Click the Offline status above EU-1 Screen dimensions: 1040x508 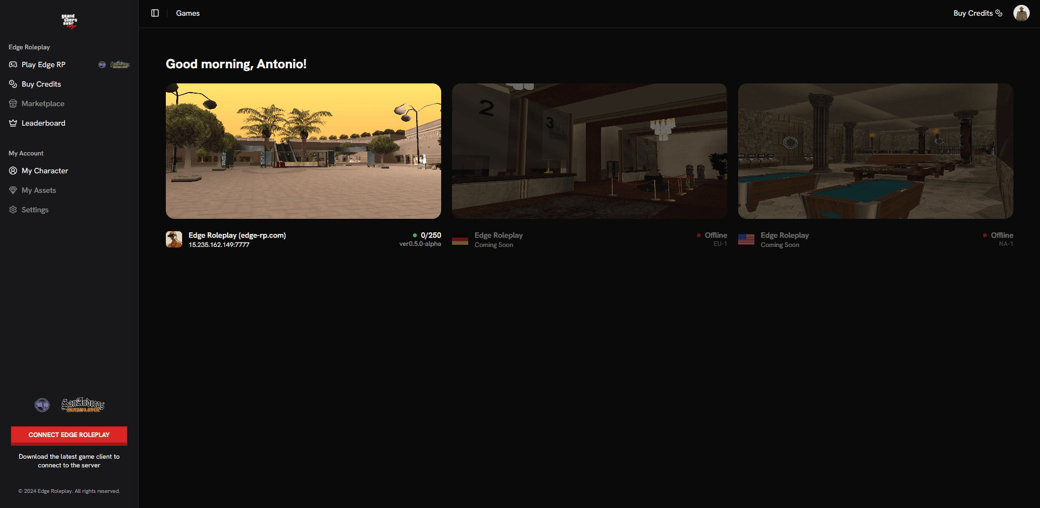(x=716, y=235)
